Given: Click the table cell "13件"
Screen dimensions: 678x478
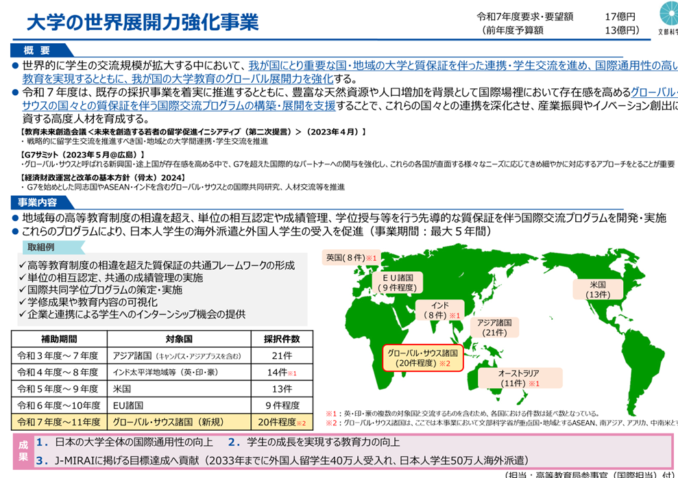Looking at the screenshot, I should [282, 388].
